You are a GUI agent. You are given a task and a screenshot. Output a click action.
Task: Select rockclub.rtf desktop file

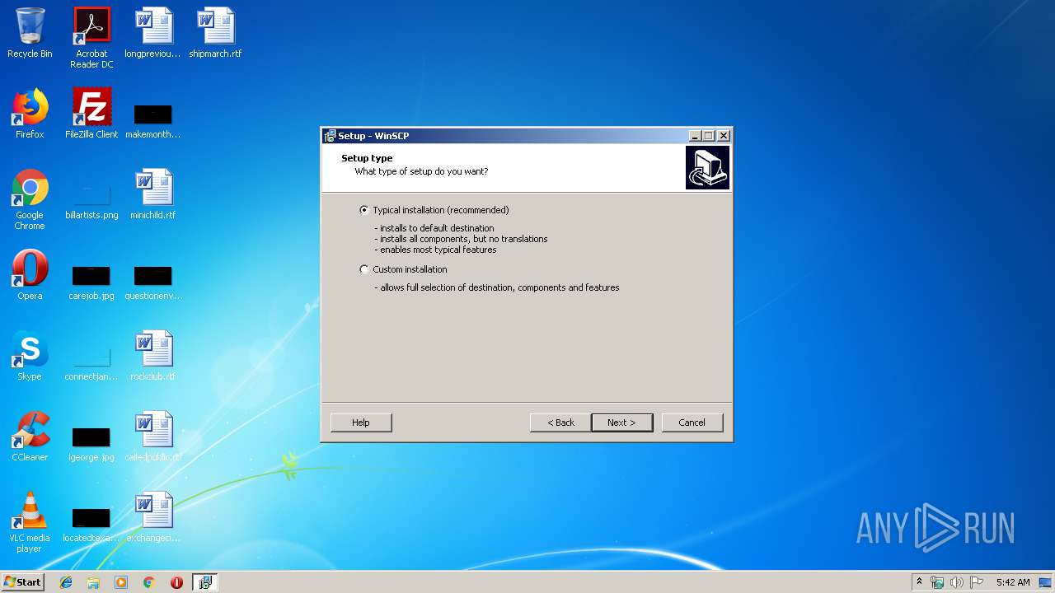pyautogui.click(x=153, y=357)
